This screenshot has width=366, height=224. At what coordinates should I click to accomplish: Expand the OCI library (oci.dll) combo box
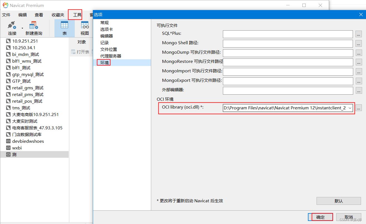[350, 108]
